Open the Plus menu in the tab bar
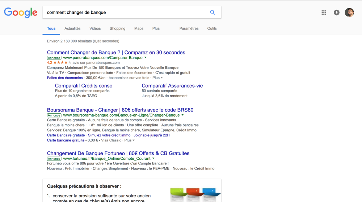The image size is (362, 202). [x=156, y=28]
